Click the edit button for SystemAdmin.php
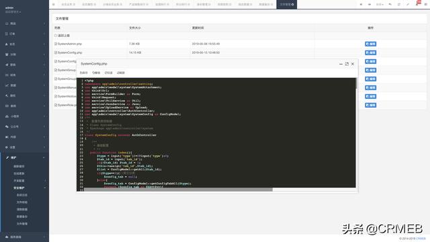 point(370,44)
